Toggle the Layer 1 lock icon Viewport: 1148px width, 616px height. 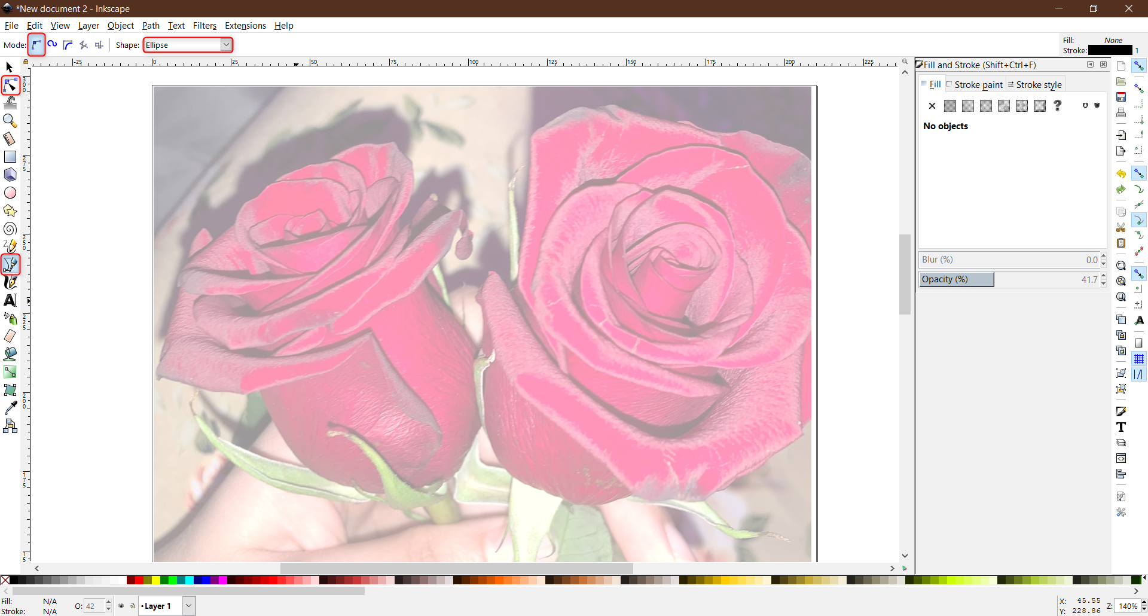pos(133,606)
